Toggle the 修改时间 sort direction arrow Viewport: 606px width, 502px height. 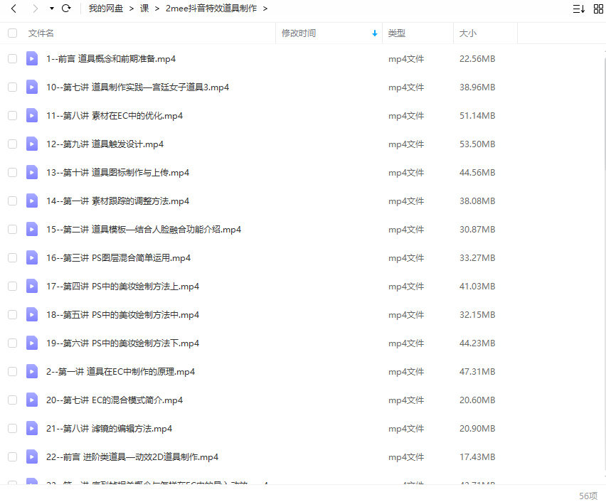375,33
